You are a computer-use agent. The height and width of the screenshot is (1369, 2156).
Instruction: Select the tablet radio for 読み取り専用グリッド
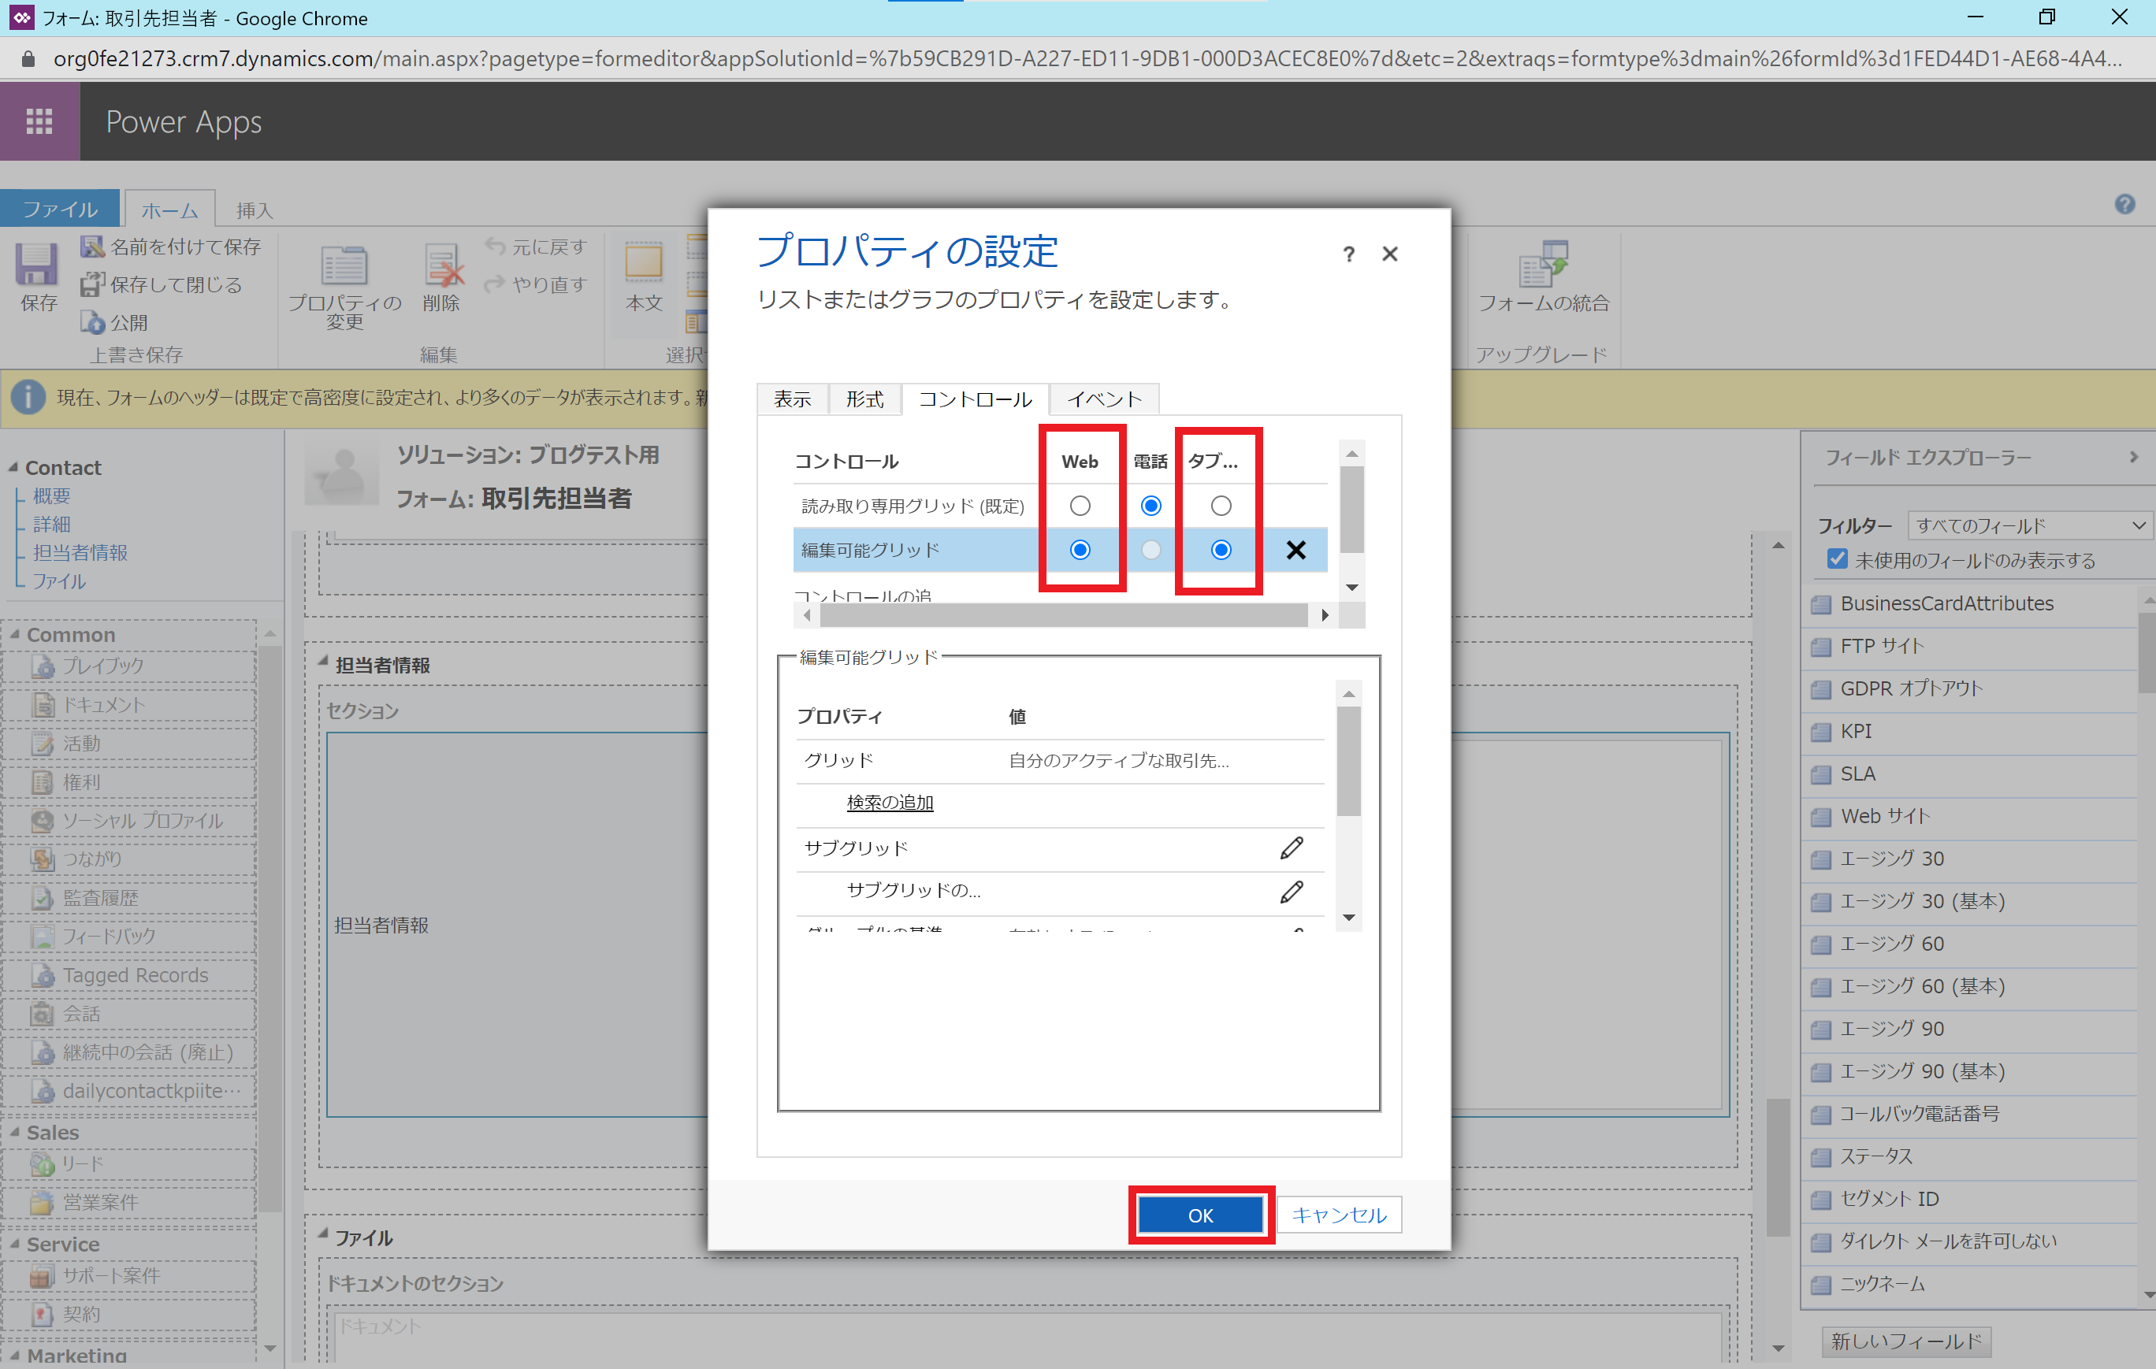click(x=1221, y=506)
